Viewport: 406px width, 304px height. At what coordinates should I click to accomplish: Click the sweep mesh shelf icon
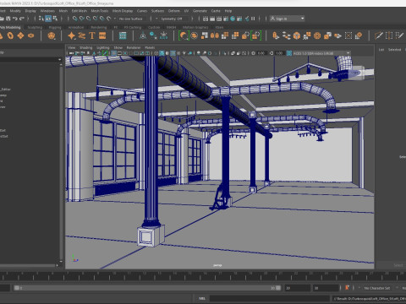click(x=82, y=35)
